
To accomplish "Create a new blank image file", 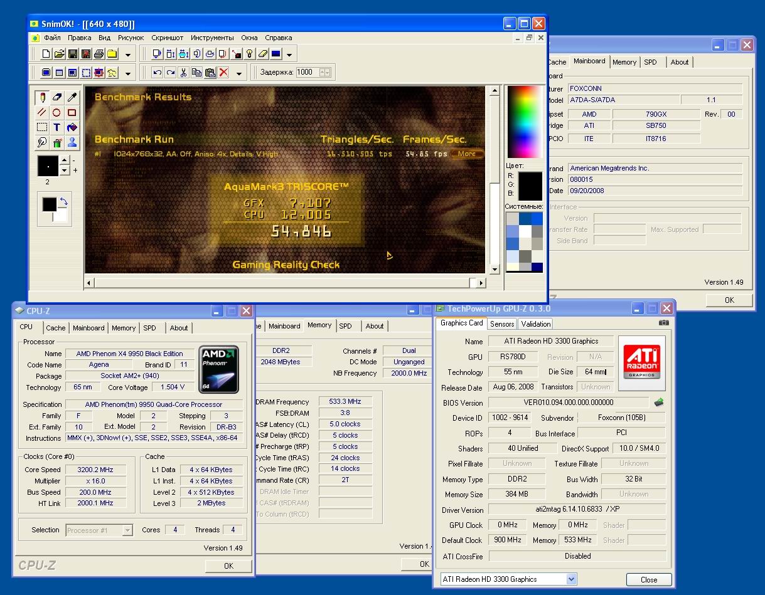I will pyautogui.click(x=46, y=54).
